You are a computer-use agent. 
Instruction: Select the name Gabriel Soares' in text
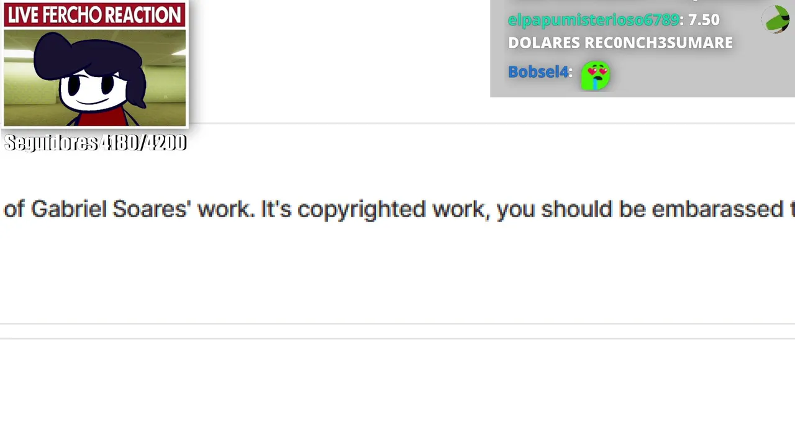[x=109, y=209]
